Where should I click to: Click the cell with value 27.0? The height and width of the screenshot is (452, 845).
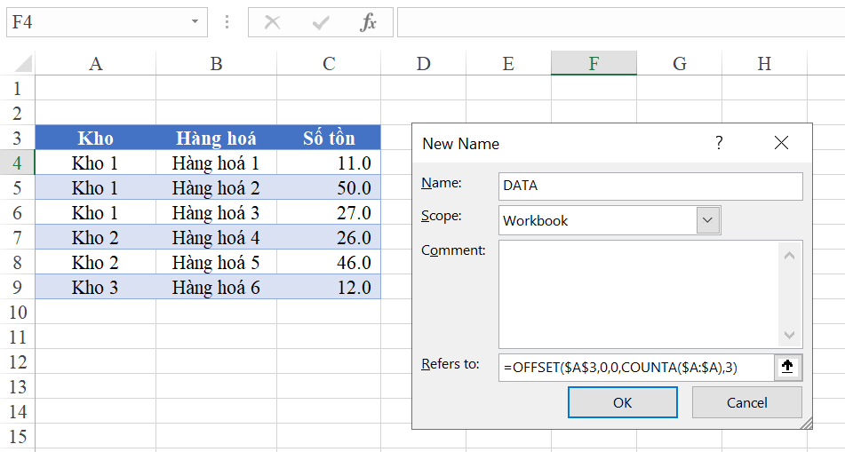(329, 212)
